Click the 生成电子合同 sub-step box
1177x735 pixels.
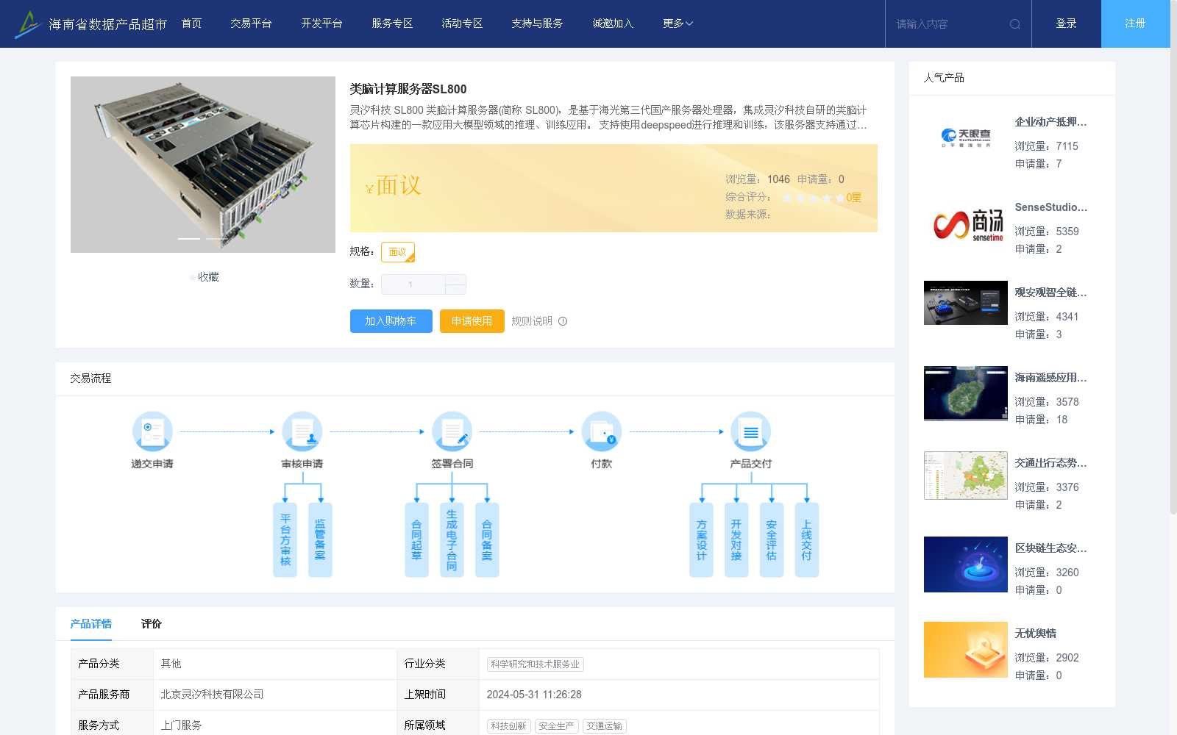(x=452, y=539)
